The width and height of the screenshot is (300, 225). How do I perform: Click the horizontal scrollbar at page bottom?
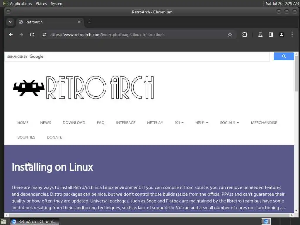coord(149,215)
